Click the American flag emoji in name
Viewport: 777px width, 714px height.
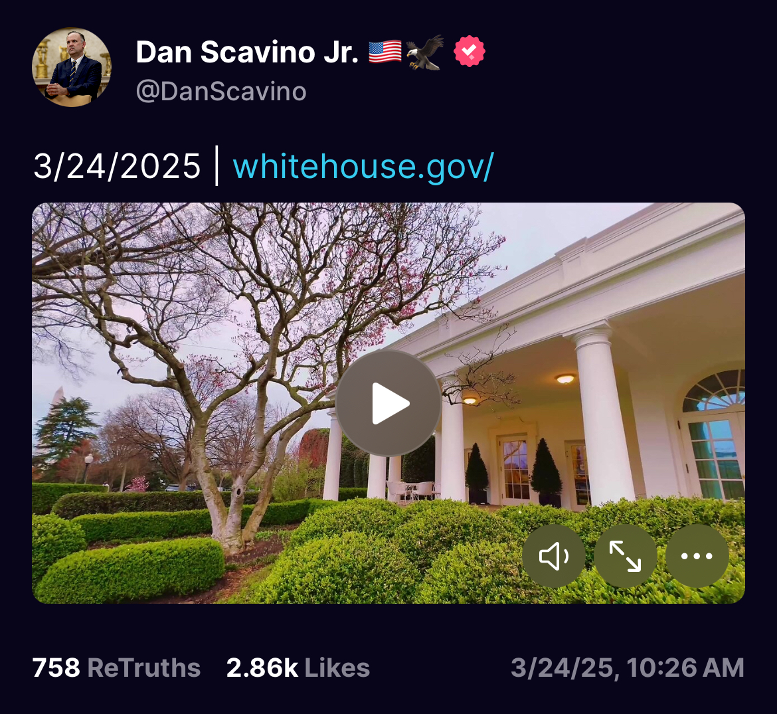point(385,52)
